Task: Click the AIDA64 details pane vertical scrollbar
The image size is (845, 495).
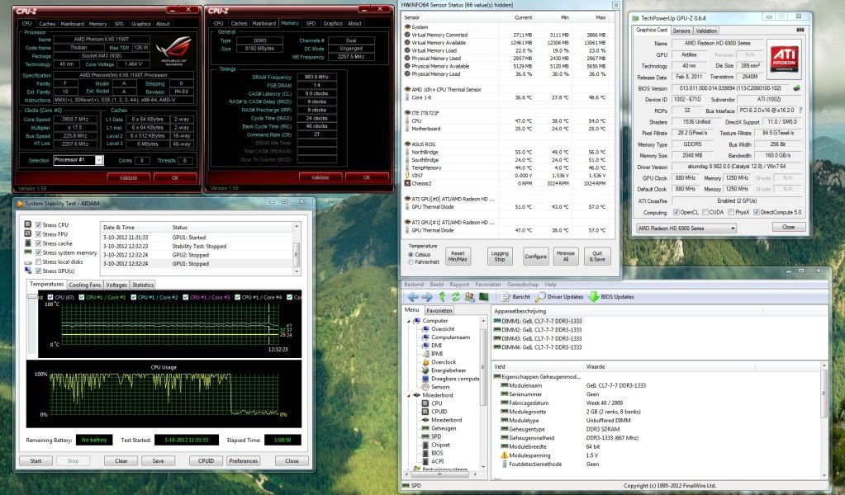Action: (824, 420)
